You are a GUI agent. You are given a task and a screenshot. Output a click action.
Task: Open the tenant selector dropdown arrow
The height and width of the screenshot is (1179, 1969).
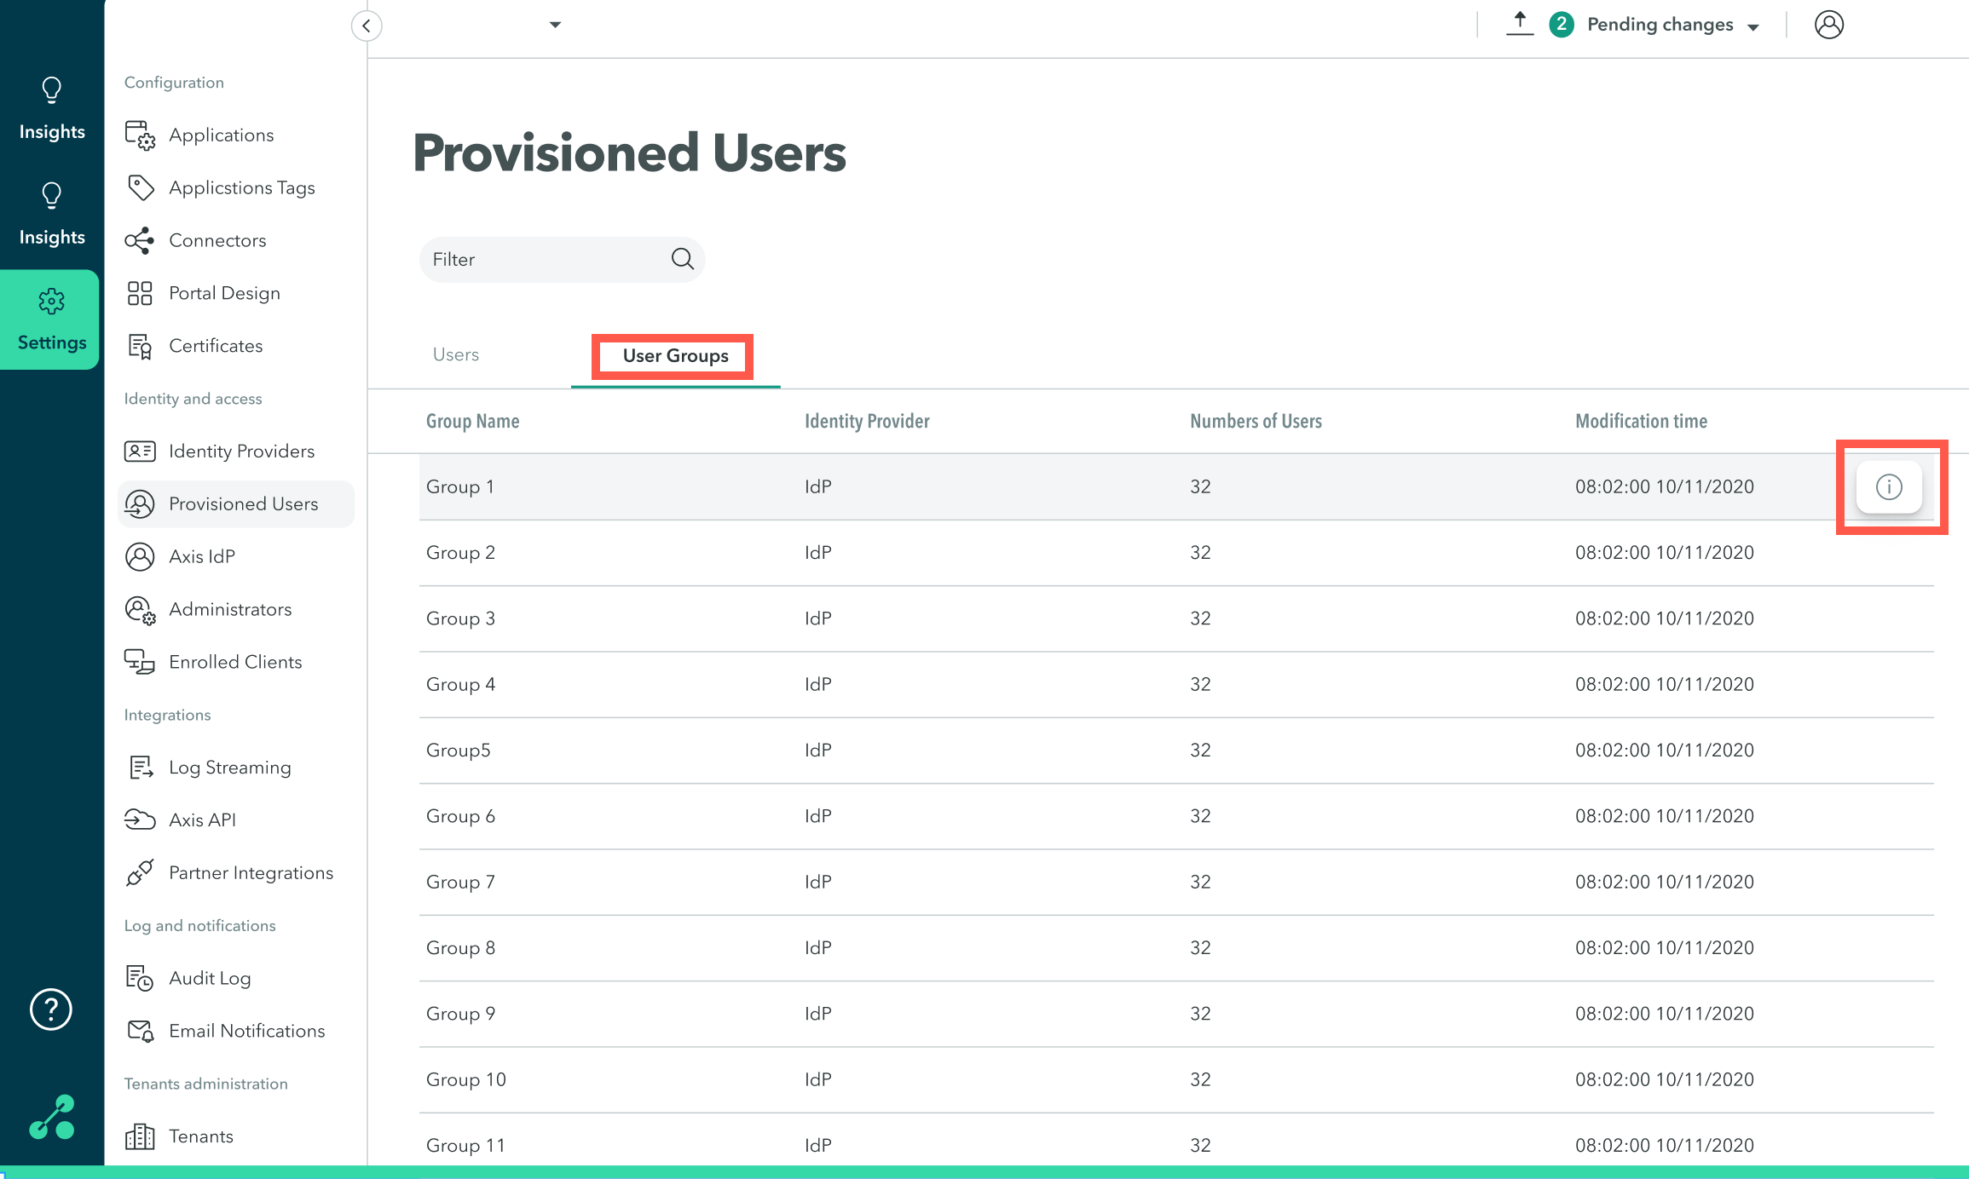(555, 25)
